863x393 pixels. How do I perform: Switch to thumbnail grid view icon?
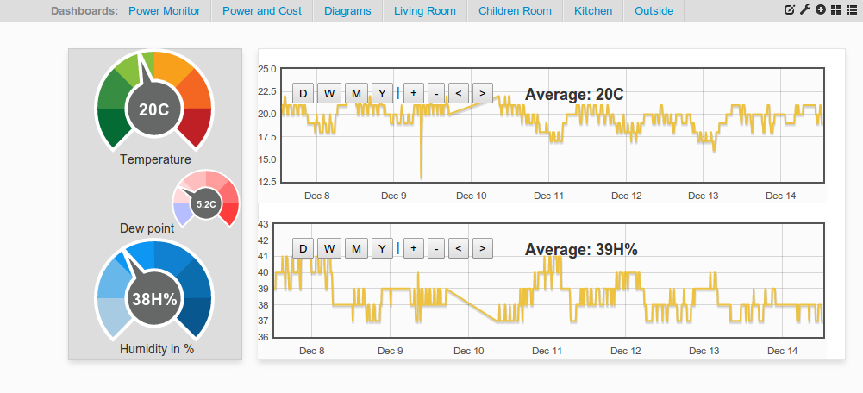click(835, 9)
